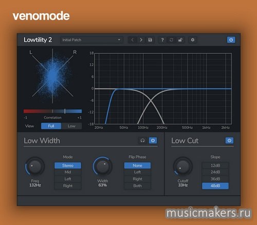Viewport: 257px width, 225px height.
Task: Click the Width knob at 63%
Action: (103, 166)
